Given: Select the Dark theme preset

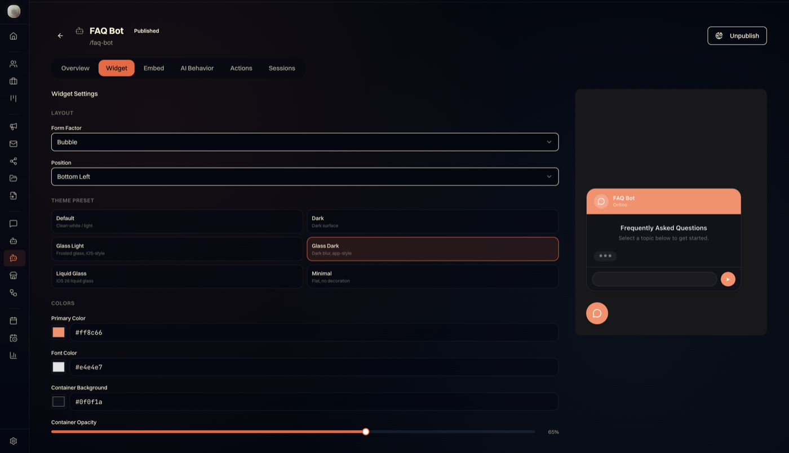Looking at the screenshot, I should (x=432, y=221).
